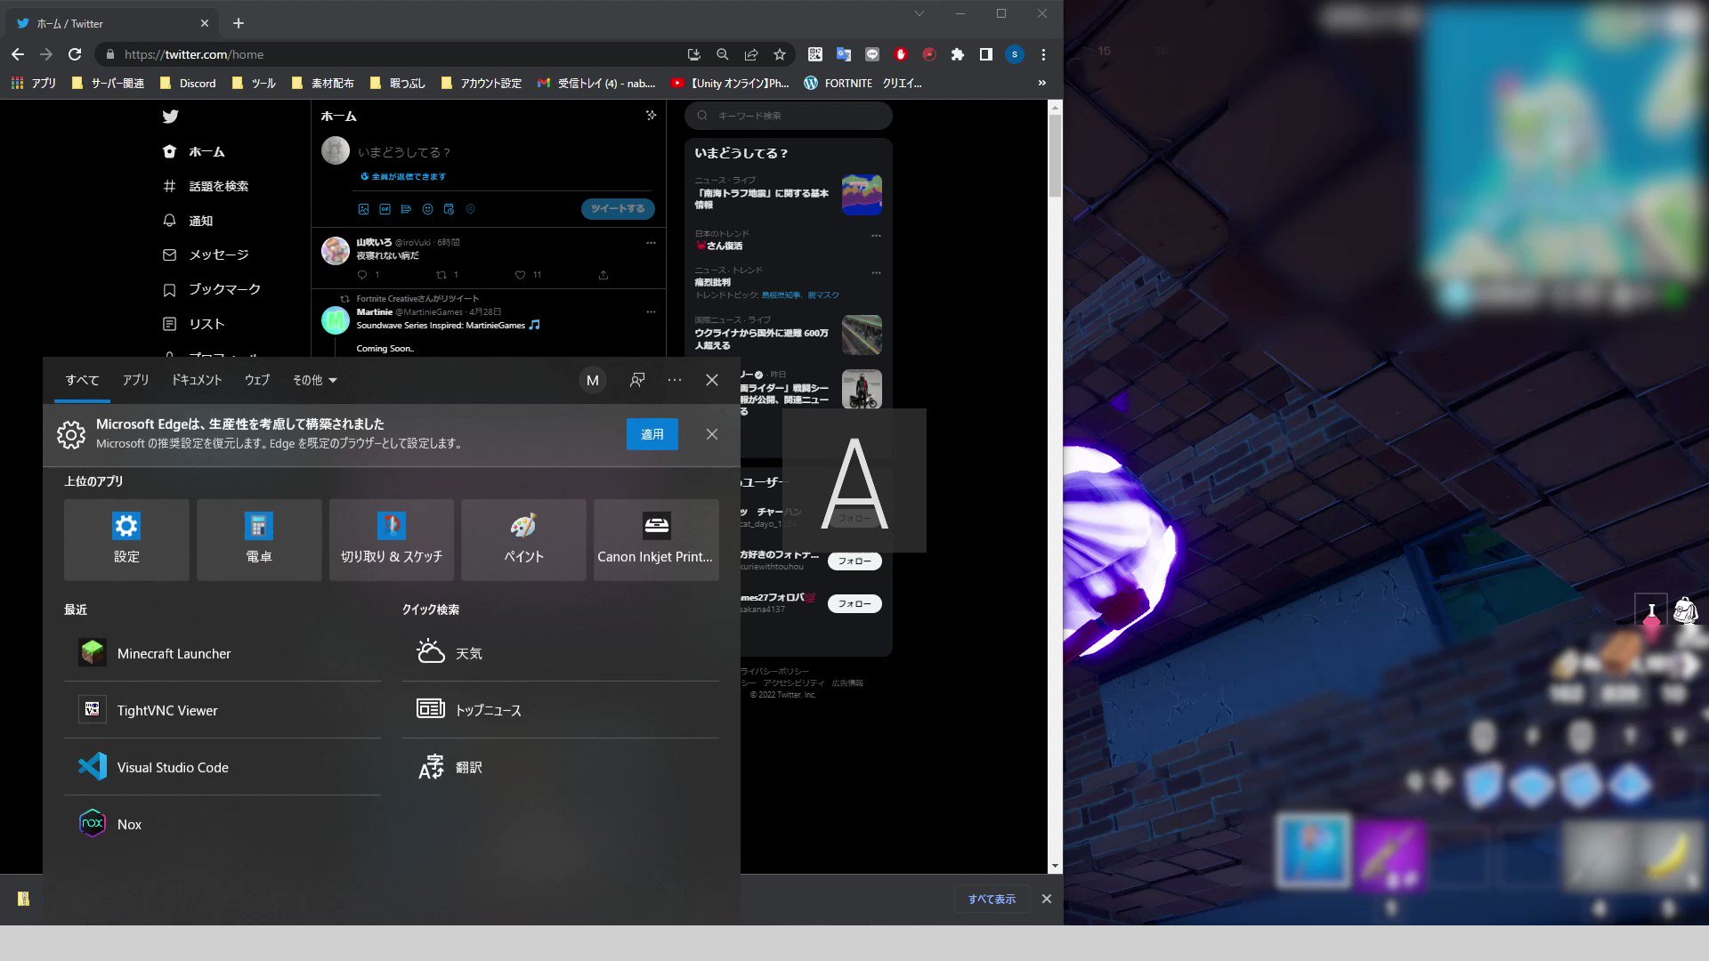The height and width of the screenshot is (961, 1709).
Task: Open Bookmarks (ブックマーク) in Twitter sidebar
Action: tap(212, 289)
